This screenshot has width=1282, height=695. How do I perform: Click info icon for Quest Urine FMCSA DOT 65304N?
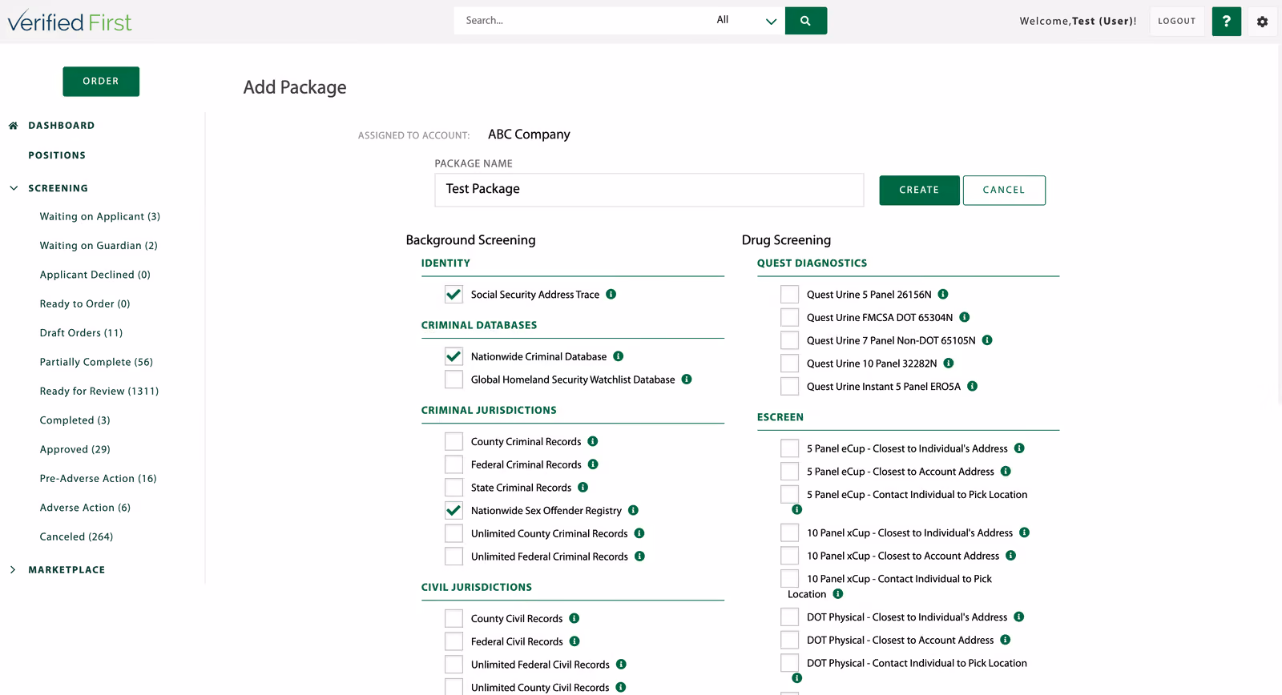click(x=965, y=317)
